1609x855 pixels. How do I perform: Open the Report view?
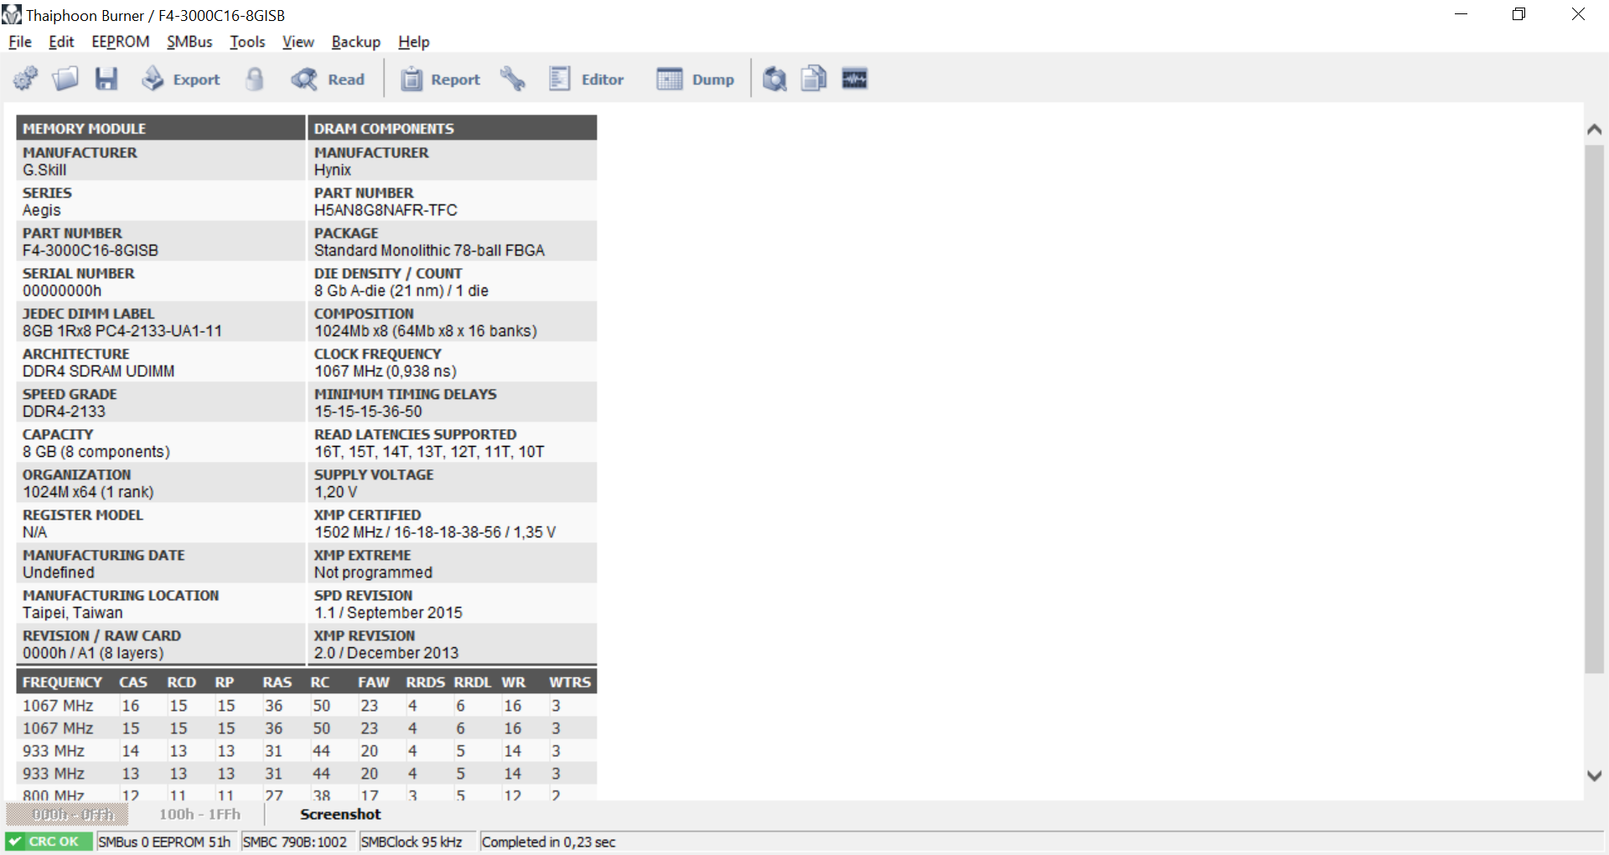pyautogui.click(x=441, y=80)
